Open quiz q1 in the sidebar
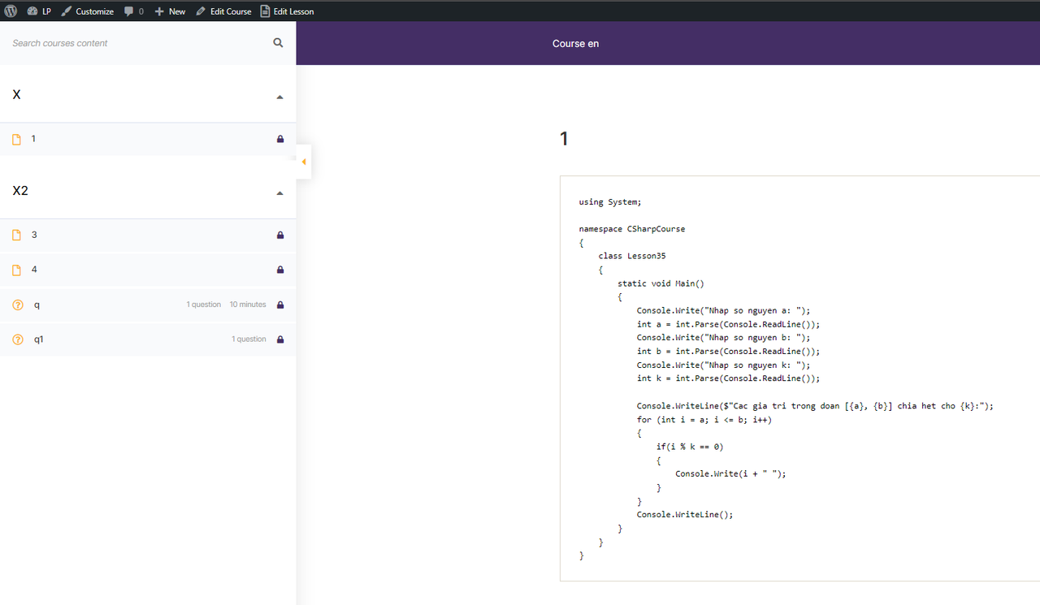Screen dimensions: 1040x605 click(x=148, y=339)
